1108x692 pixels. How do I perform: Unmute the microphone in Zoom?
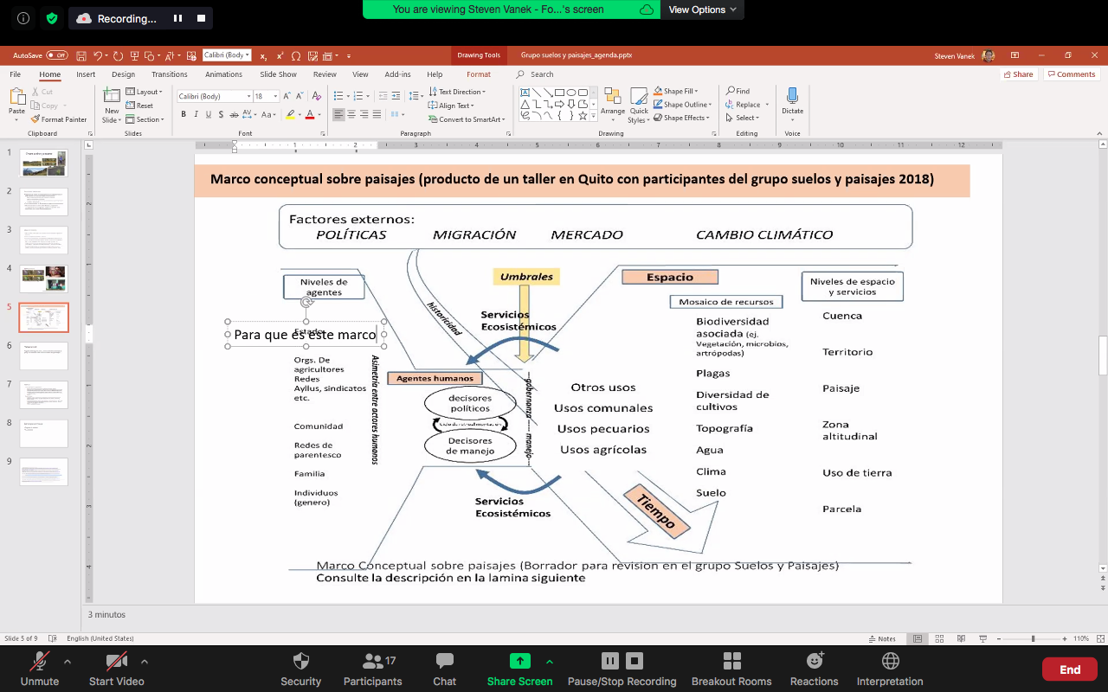tap(39, 669)
